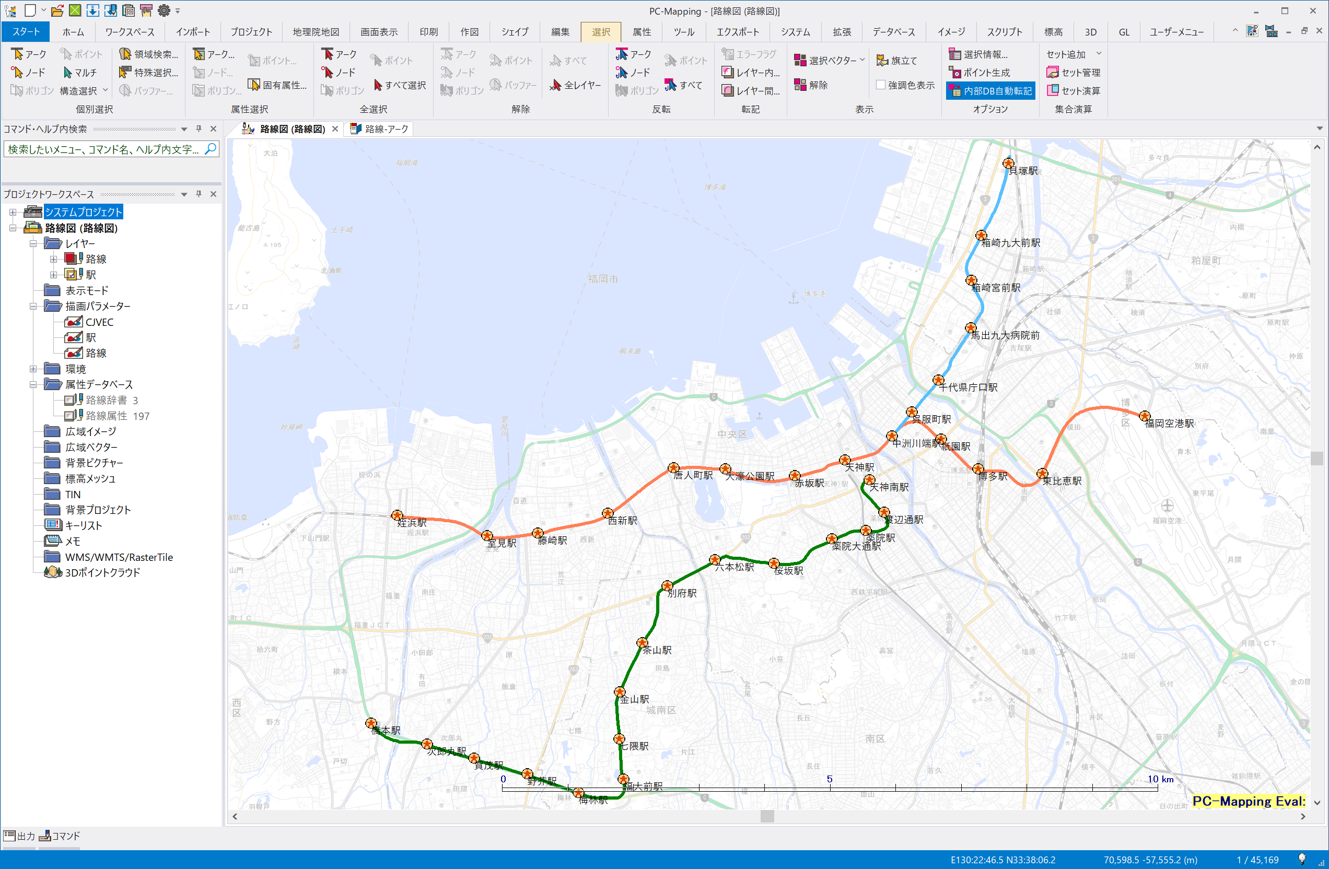Click ノード in 全選択 group
This screenshot has height=869, width=1329.
(x=339, y=73)
